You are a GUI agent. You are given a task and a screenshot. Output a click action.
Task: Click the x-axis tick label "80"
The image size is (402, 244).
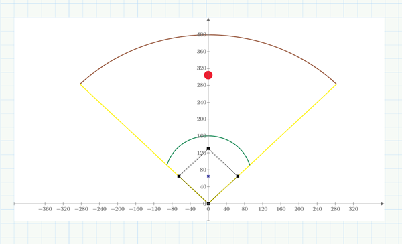(245, 209)
